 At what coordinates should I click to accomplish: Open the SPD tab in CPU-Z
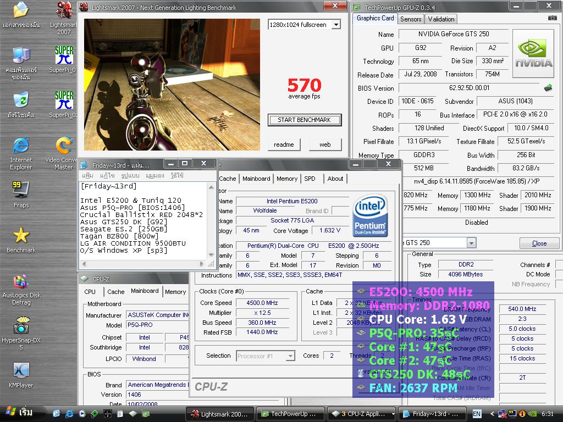[x=310, y=179]
